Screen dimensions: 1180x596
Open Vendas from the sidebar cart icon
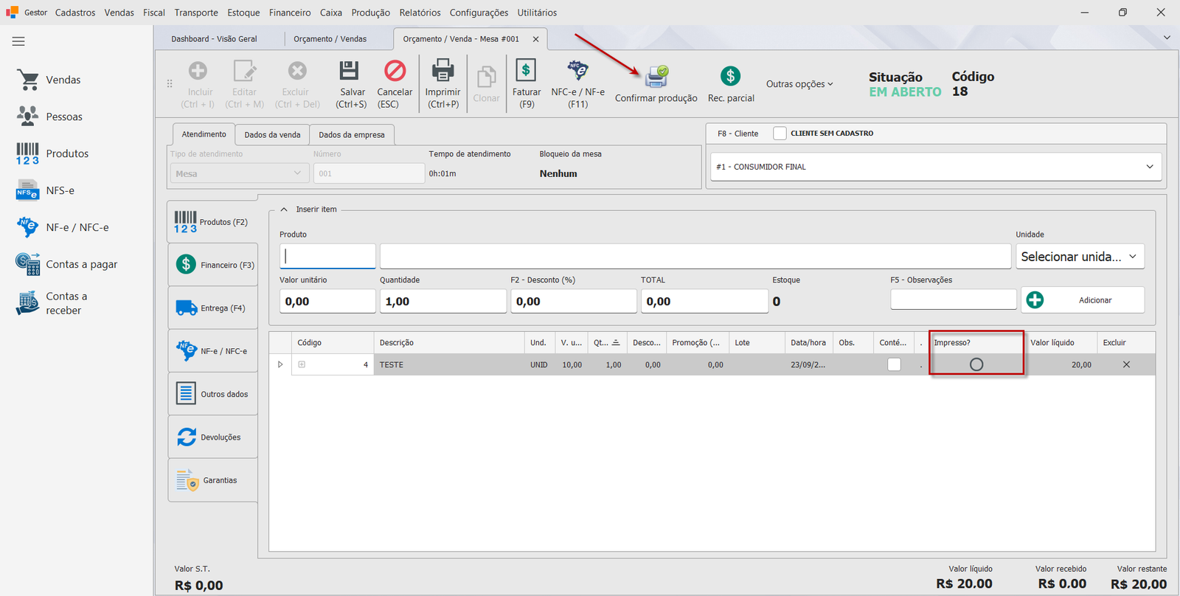(x=28, y=80)
